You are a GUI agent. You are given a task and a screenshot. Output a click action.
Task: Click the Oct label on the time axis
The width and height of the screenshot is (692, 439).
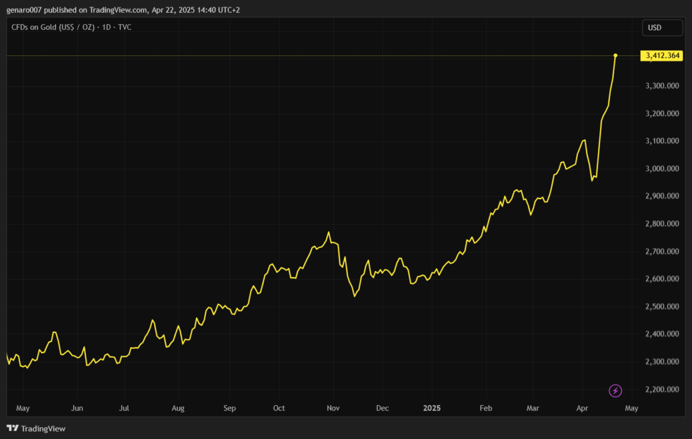pos(279,408)
